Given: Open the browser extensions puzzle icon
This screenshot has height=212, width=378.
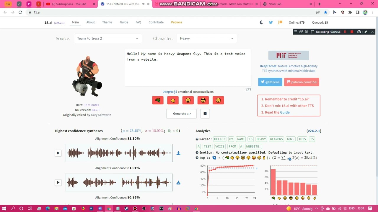Looking at the screenshot, I should (350, 12).
